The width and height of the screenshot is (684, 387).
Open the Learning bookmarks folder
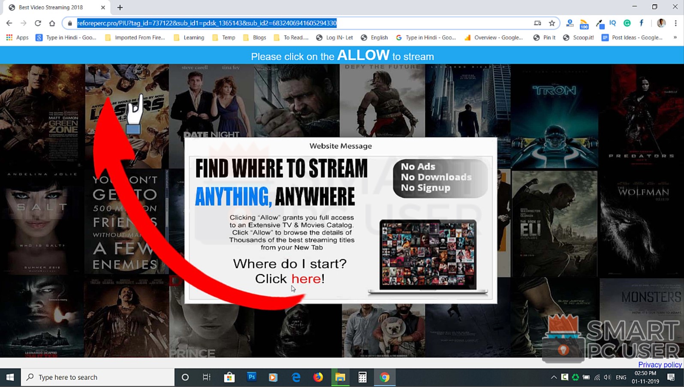[189, 38]
